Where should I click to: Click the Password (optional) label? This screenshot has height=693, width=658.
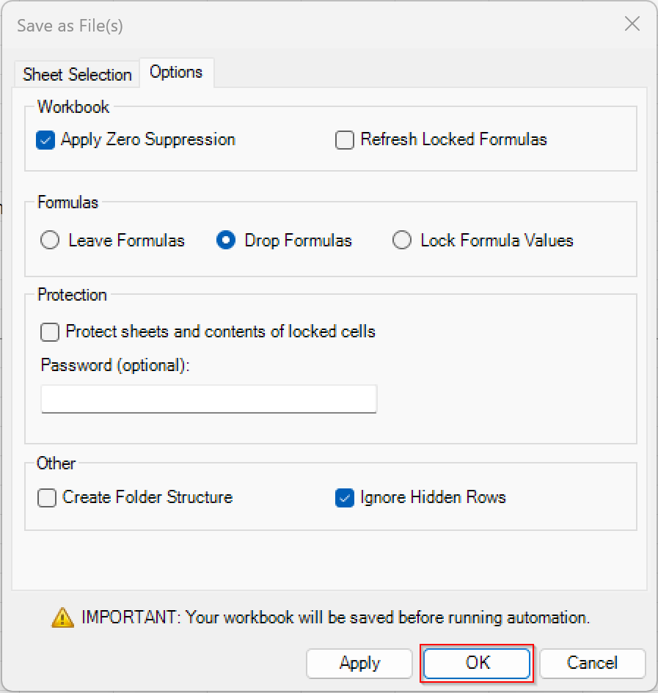click(x=115, y=365)
